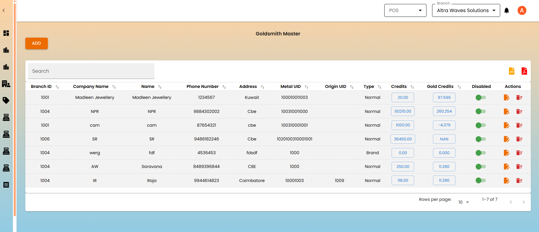The width and height of the screenshot is (539, 232).
Task: Go to previous table page
Action: coord(511,202)
